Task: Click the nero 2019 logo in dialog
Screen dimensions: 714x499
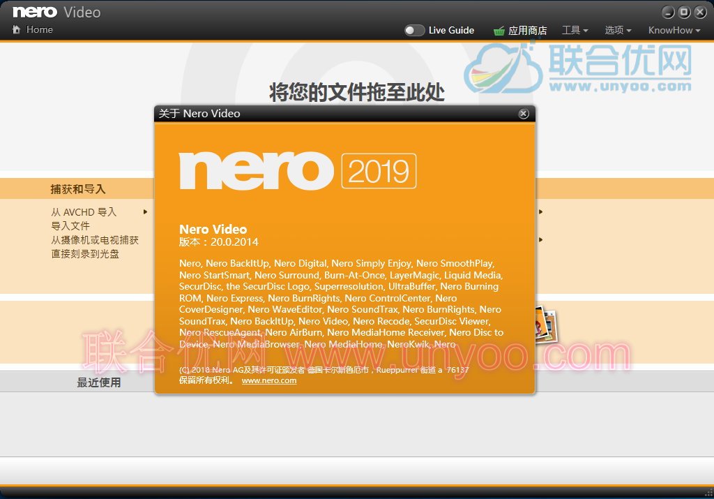Action: coord(298,171)
